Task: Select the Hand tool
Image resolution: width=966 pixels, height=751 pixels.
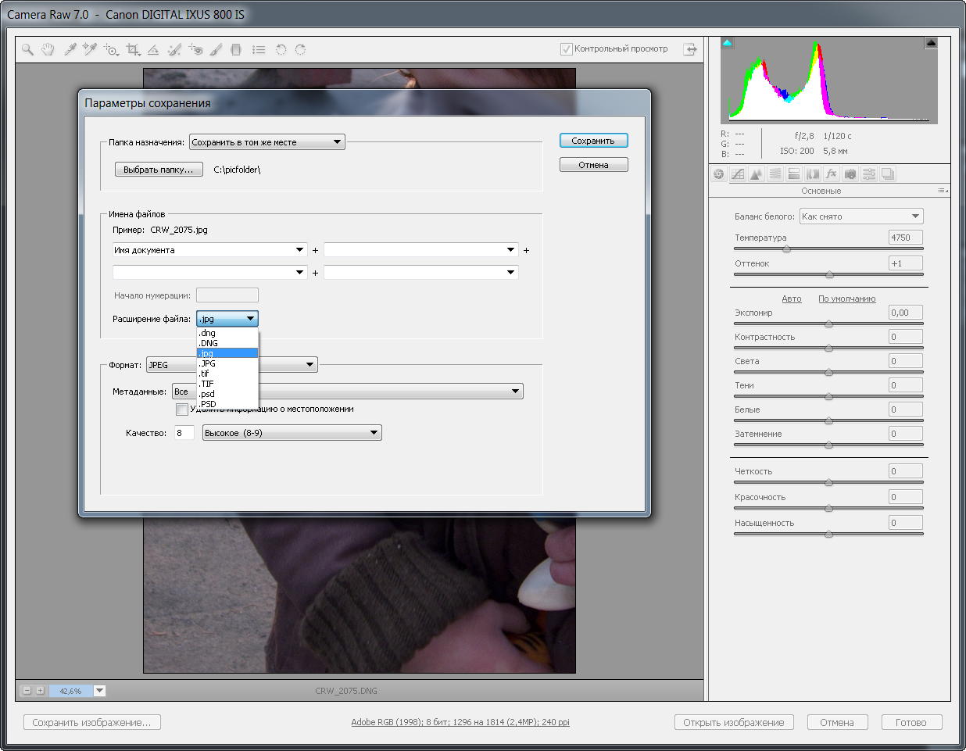Action: pyautogui.click(x=48, y=49)
